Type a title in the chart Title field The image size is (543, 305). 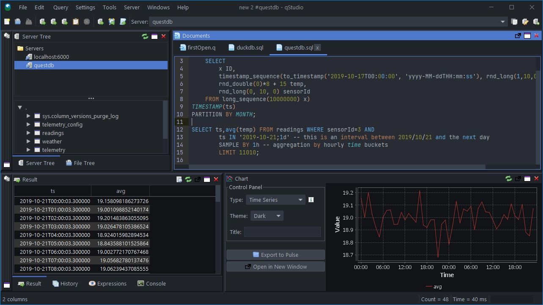pos(282,231)
